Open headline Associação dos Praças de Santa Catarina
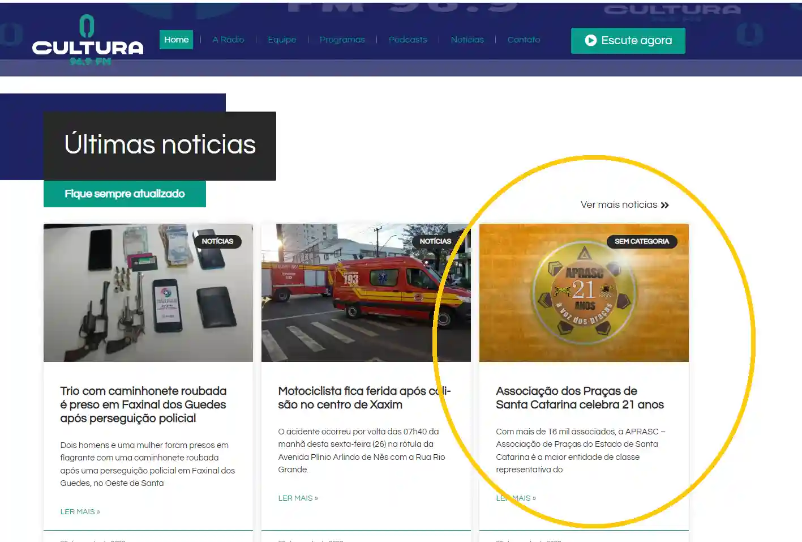This screenshot has height=542, width=802. (x=580, y=398)
